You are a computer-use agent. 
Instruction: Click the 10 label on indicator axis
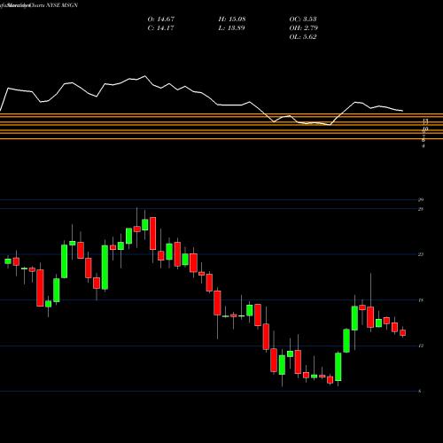pyautogui.click(x=425, y=128)
